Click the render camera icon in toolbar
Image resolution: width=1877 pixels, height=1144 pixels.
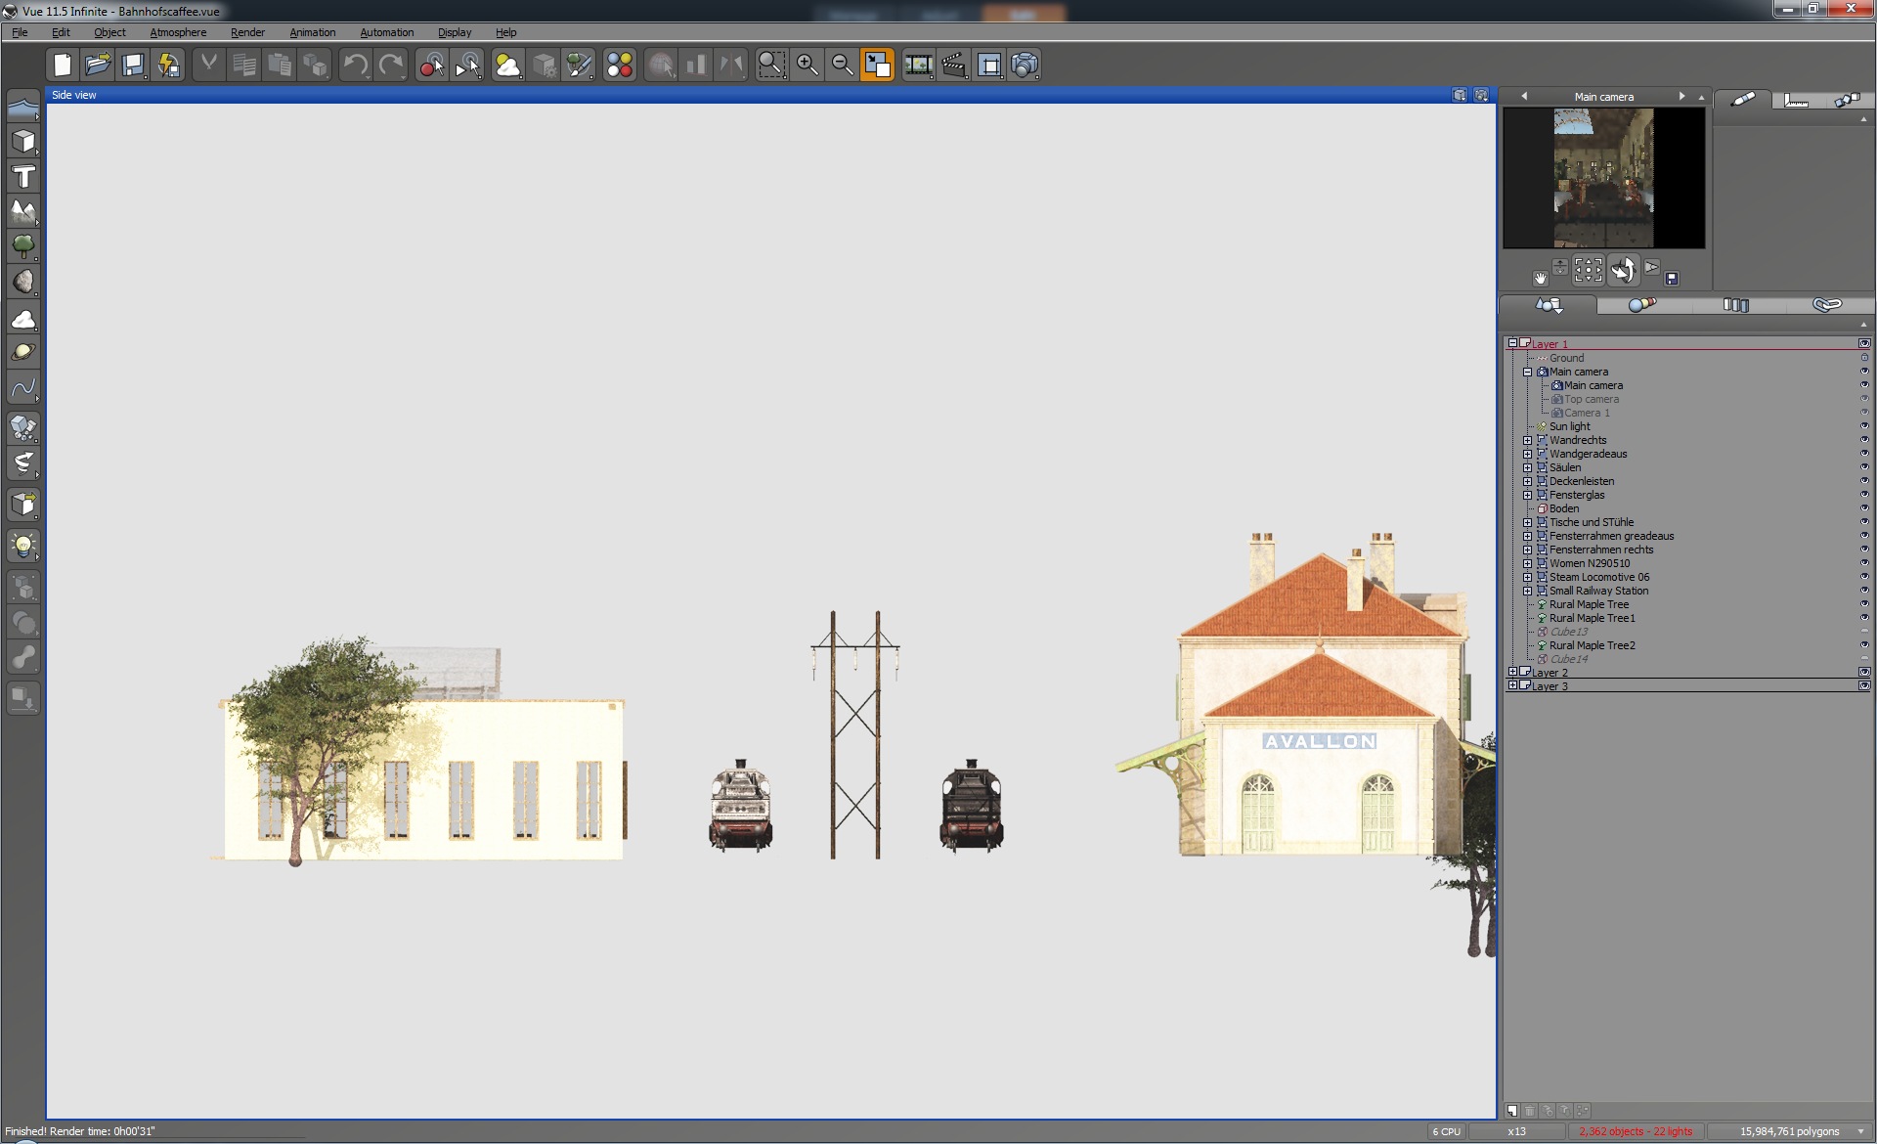(1024, 66)
